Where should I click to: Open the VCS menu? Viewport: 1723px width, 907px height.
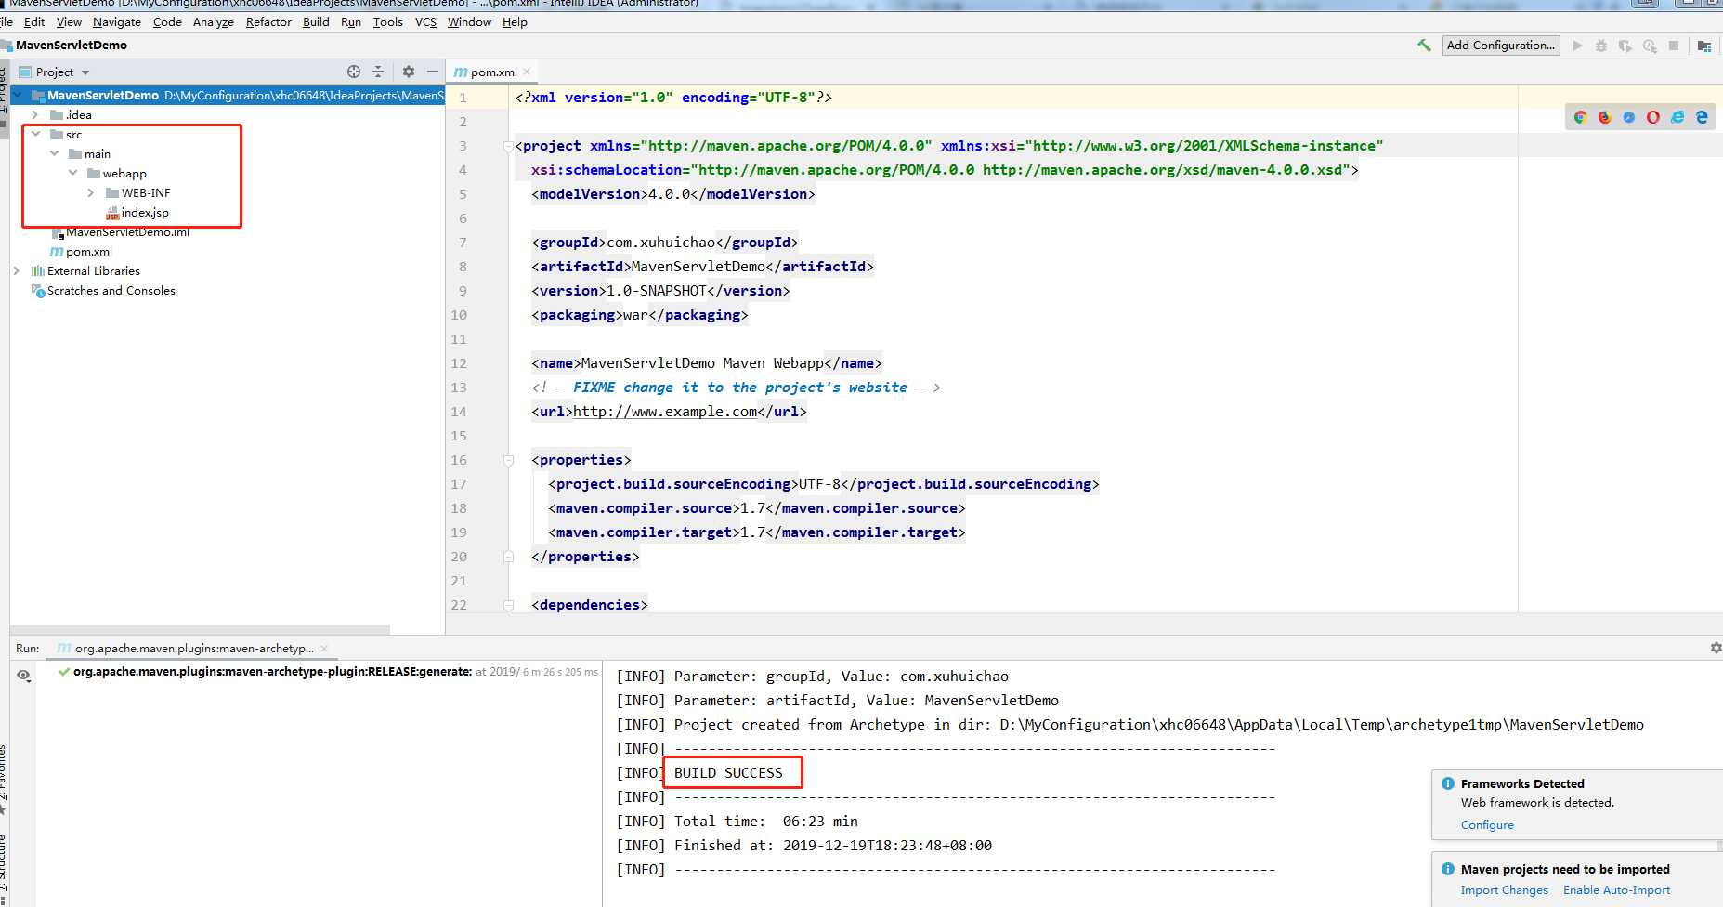click(425, 22)
